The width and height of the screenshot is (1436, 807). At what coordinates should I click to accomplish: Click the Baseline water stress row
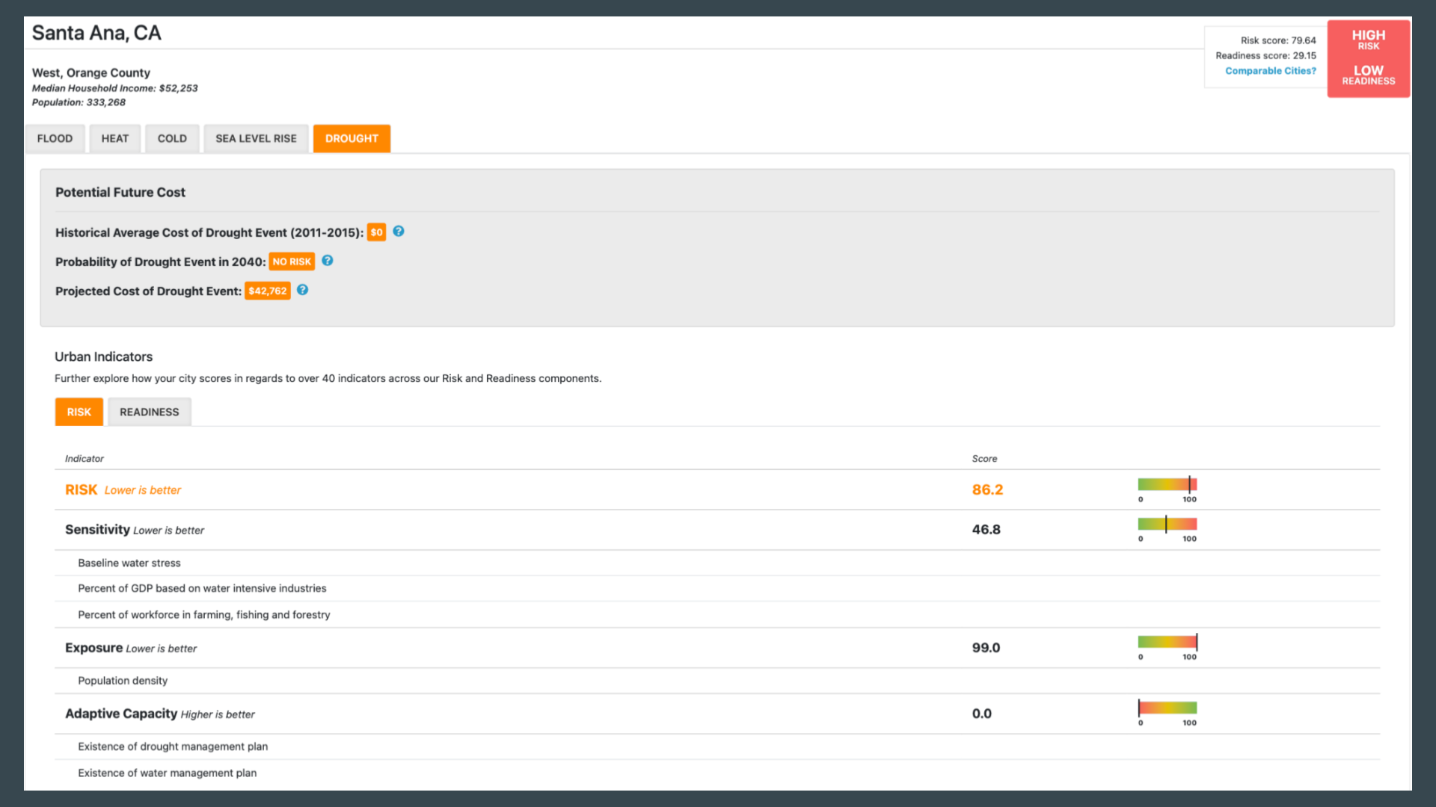coord(717,563)
